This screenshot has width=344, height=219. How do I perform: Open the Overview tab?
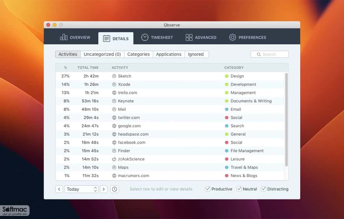click(75, 37)
